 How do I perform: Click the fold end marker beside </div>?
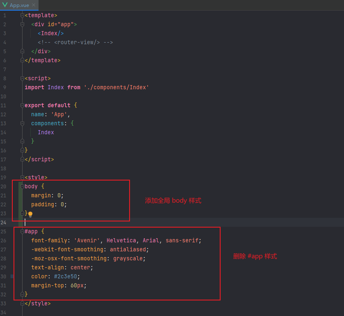pyautogui.click(x=22, y=51)
